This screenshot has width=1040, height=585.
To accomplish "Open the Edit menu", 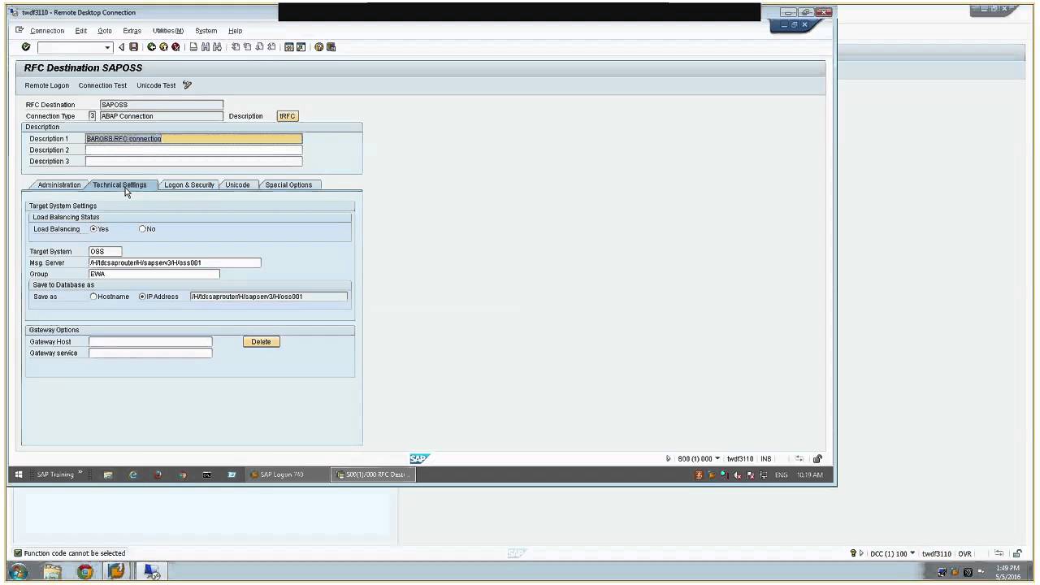I will [81, 31].
